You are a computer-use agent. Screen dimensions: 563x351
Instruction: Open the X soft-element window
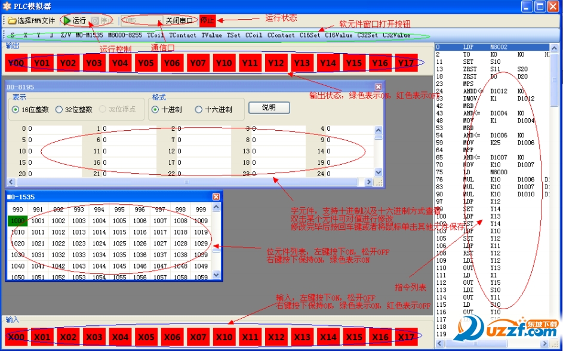[26, 35]
